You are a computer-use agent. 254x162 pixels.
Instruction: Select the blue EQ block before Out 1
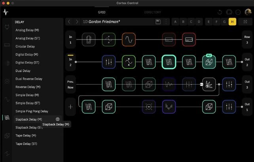pos(229,107)
